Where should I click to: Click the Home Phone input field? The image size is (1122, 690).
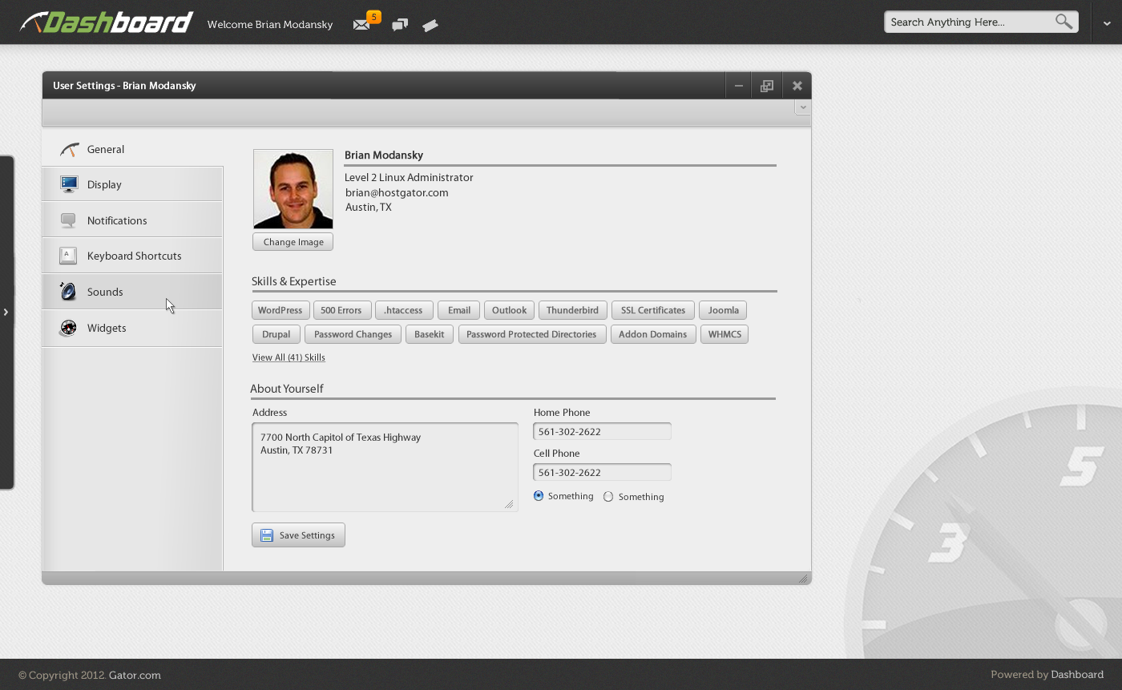pos(602,431)
